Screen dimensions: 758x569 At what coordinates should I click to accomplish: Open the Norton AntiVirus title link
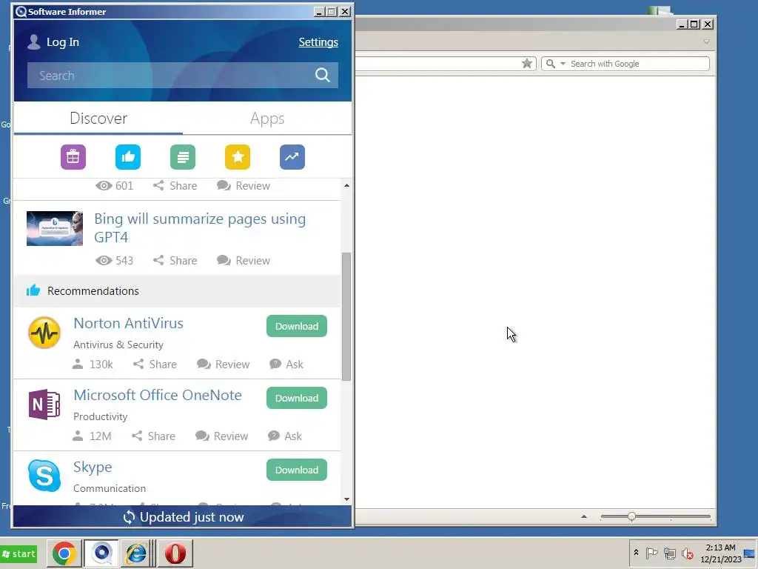pos(129,323)
